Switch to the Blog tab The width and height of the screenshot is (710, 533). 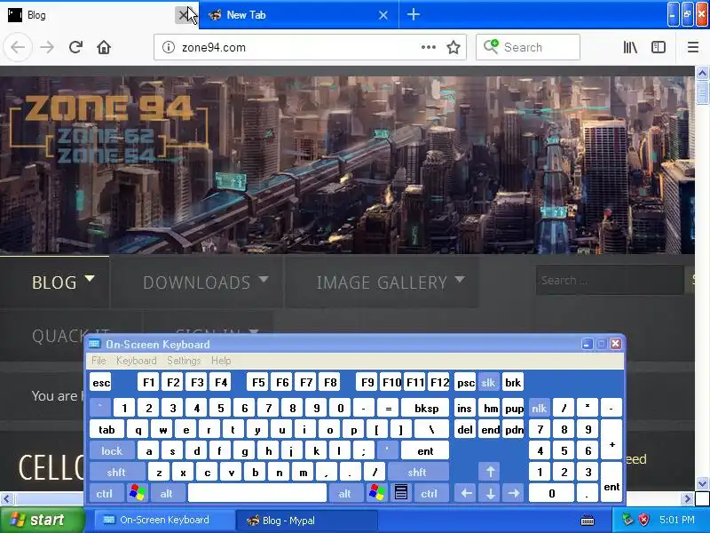click(91, 15)
